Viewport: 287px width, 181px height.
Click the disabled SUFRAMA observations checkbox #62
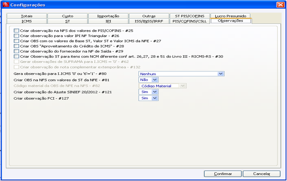click(x=16, y=61)
